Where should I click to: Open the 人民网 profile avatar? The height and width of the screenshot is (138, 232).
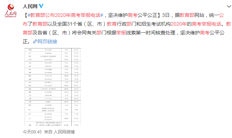coord(10,11)
